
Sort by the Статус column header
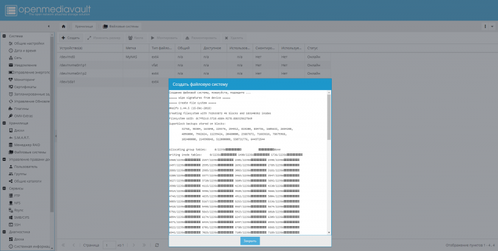tap(317, 48)
